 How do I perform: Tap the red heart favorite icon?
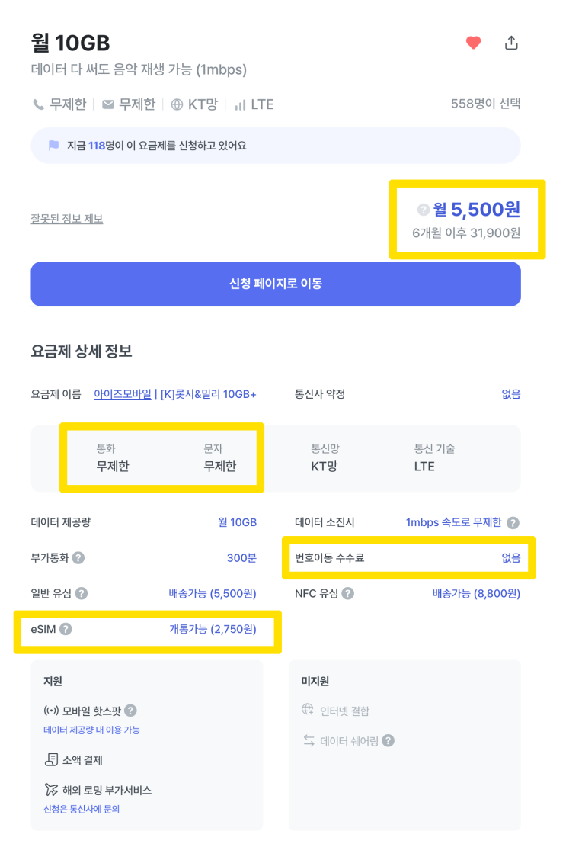pos(473,43)
